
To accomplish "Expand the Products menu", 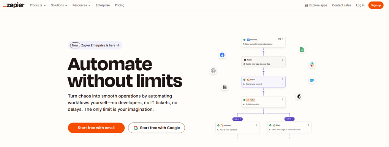I will [x=38, y=5].
